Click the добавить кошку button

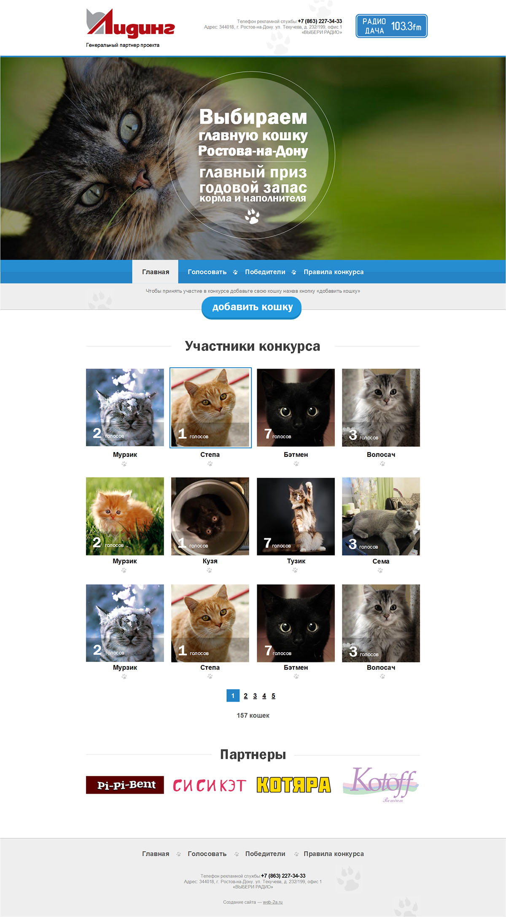252,308
